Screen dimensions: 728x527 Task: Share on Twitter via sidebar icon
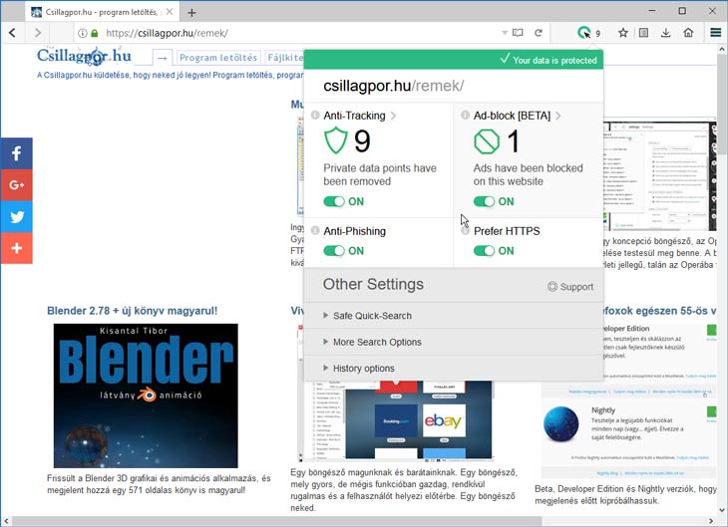[16, 216]
